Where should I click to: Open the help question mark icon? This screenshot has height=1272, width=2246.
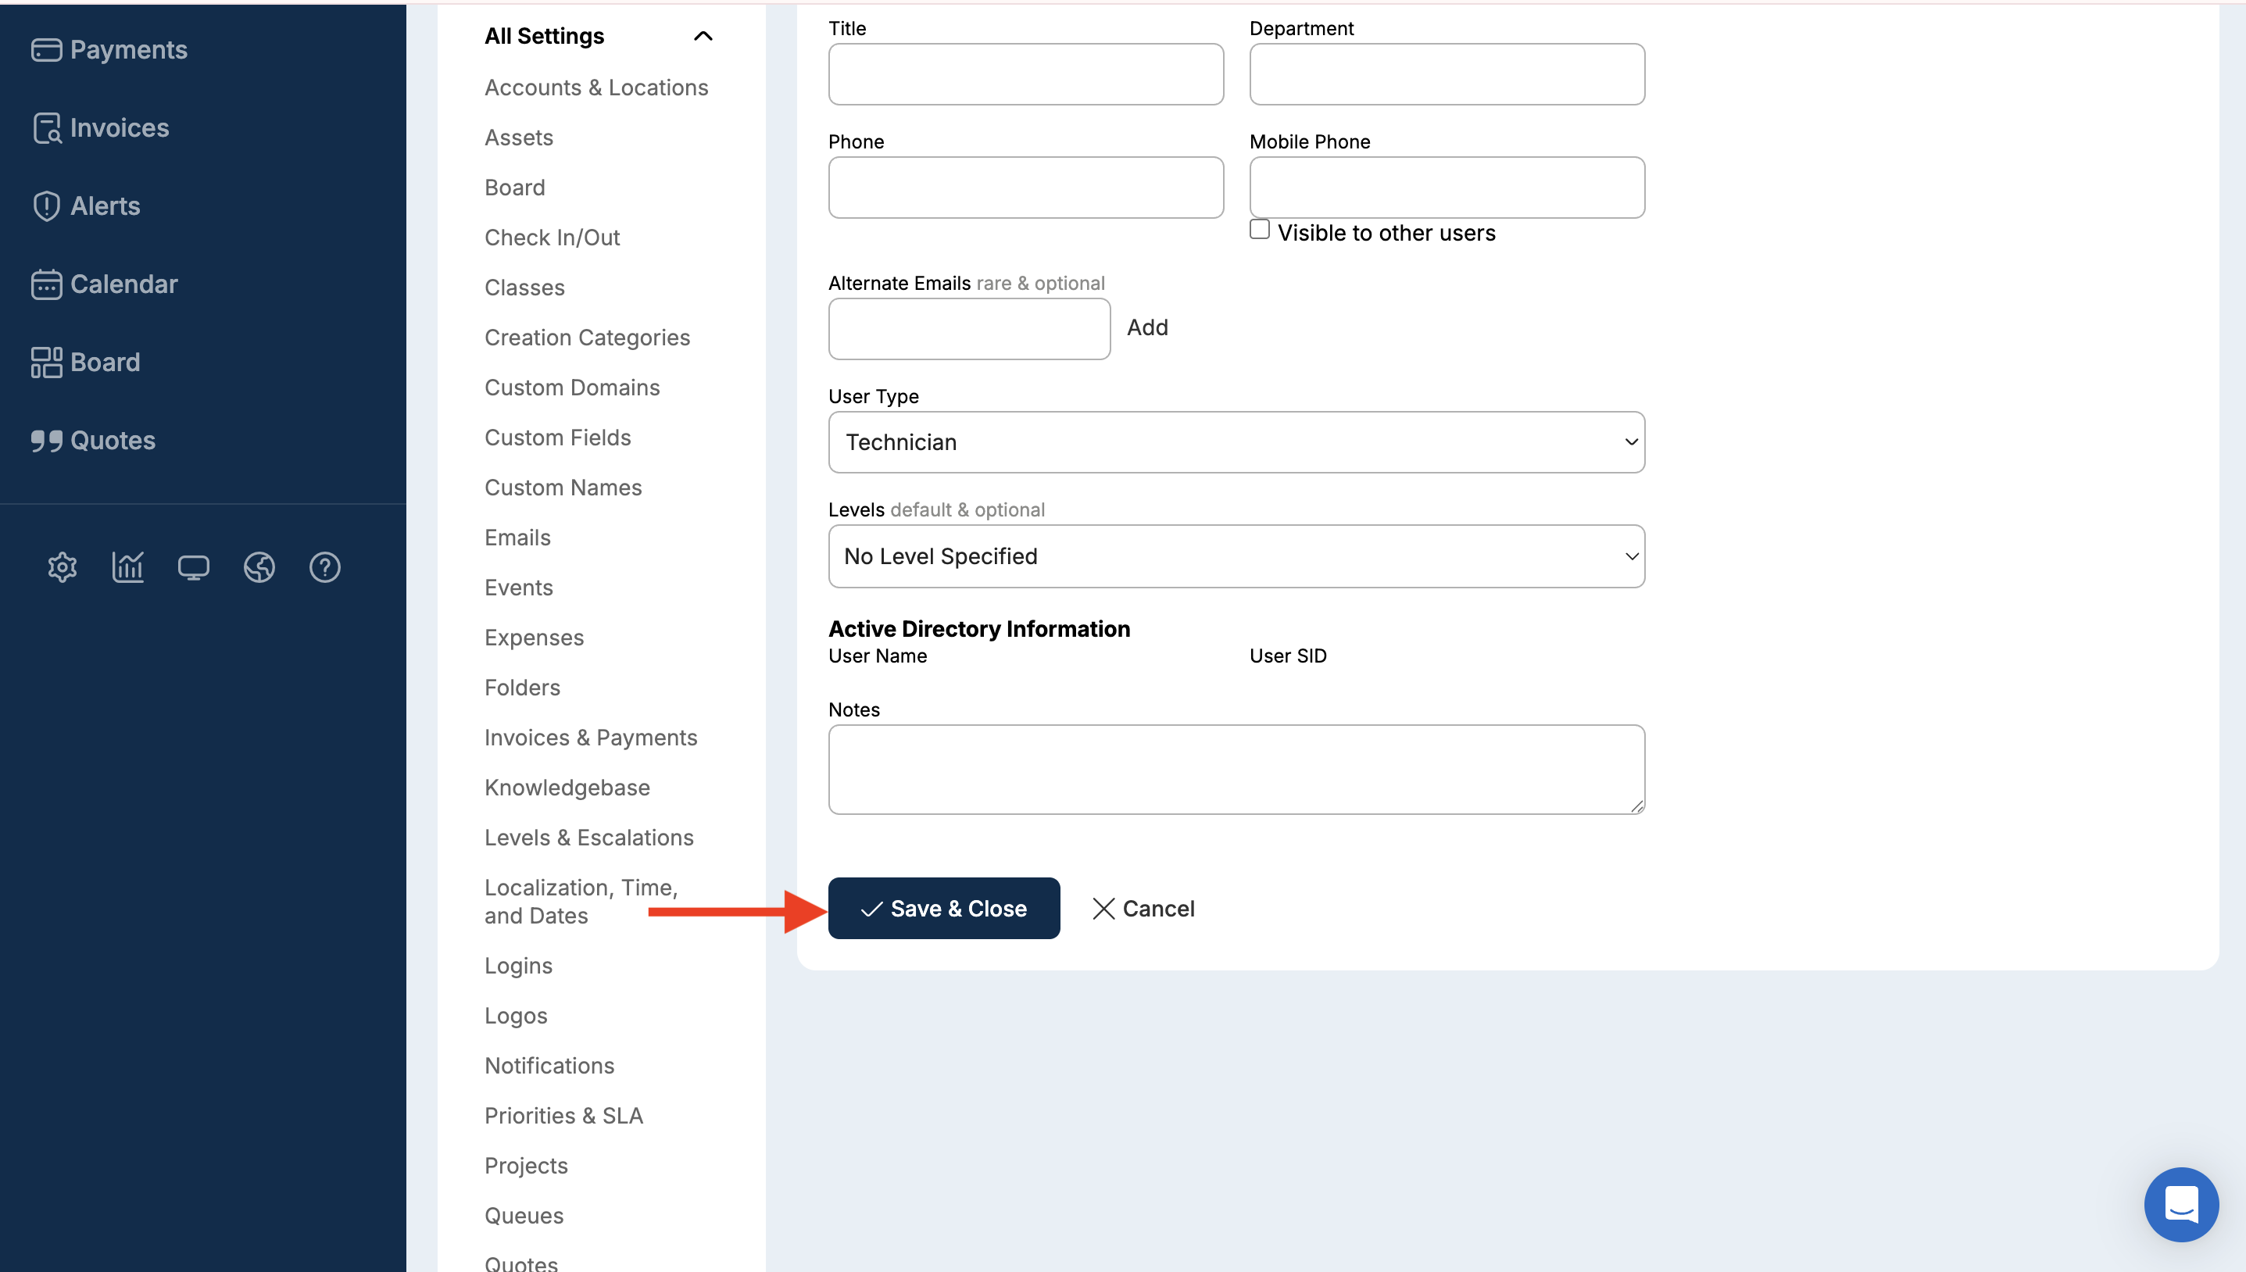coord(324,568)
